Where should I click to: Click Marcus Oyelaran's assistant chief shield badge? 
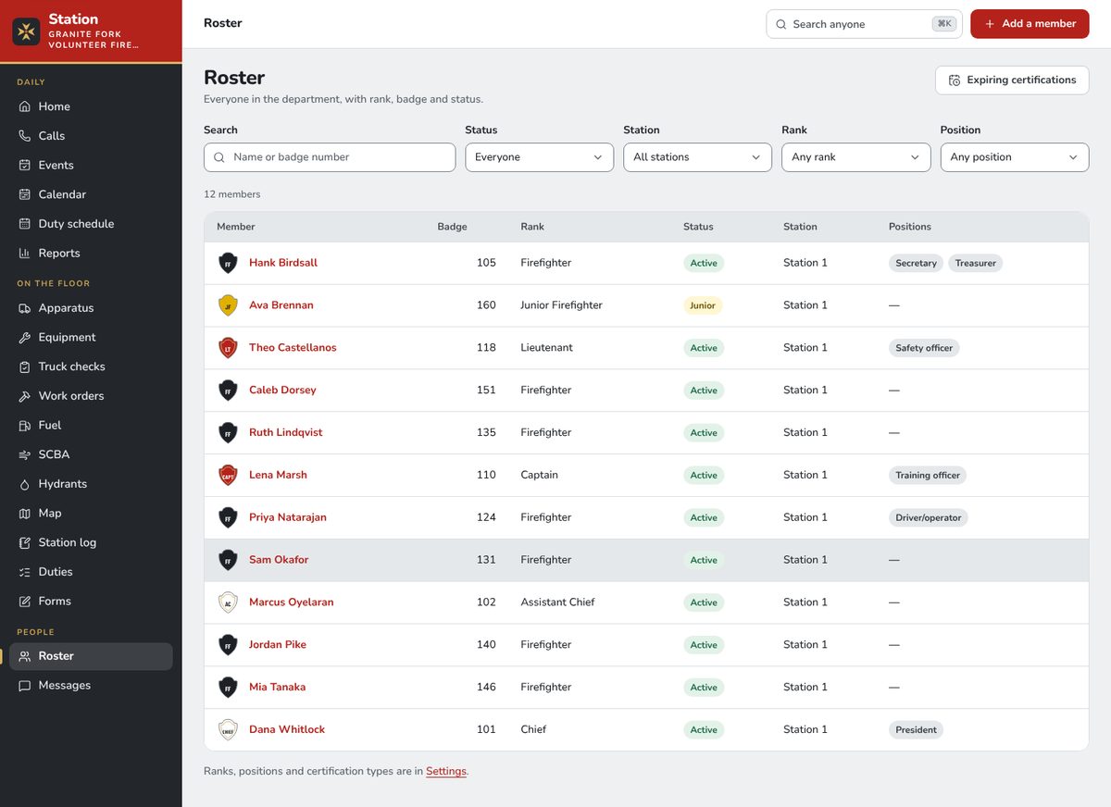click(228, 602)
